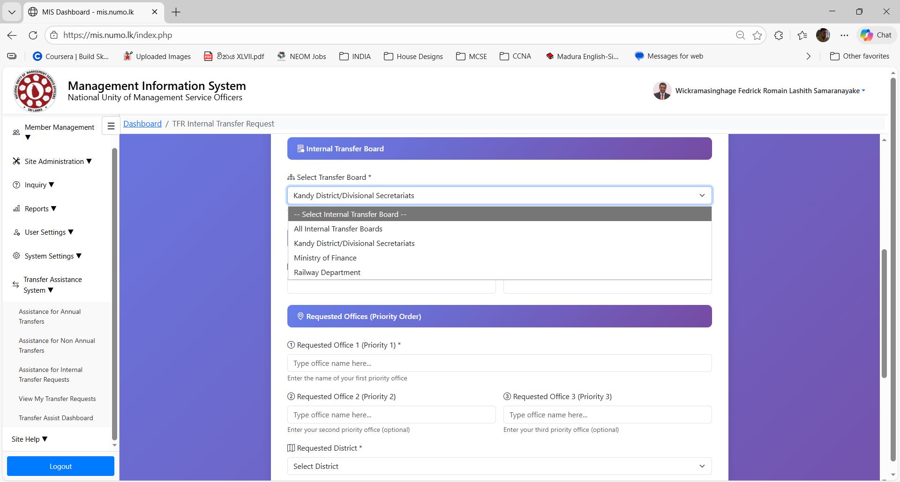Image resolution: width=900 pixels, height=482 pixels.
Task: Click the zoom magnifier icon in address bar
Action: [740, 35]
